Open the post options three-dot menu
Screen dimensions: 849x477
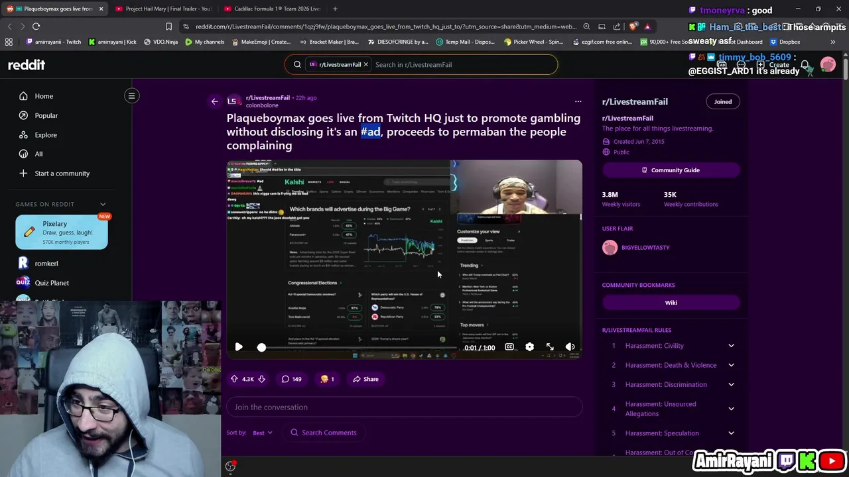(578, 101)
